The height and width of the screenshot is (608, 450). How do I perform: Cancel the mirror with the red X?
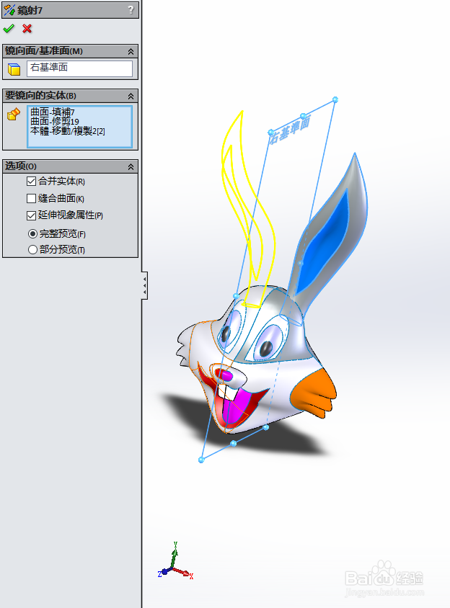coord(27,28)
